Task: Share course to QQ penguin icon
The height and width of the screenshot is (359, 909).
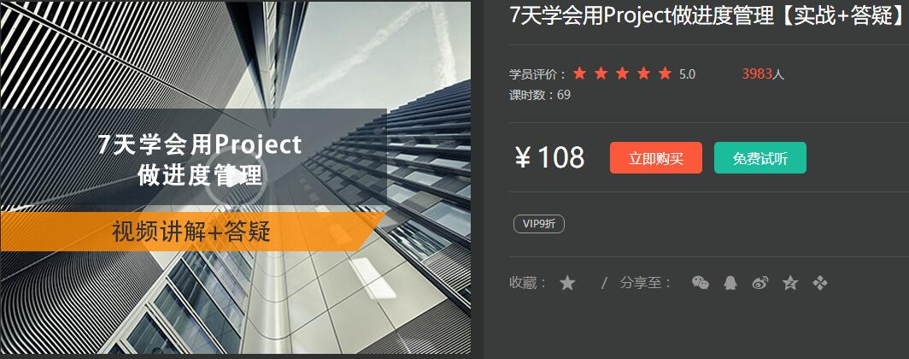Action: [x=730, y=282]
